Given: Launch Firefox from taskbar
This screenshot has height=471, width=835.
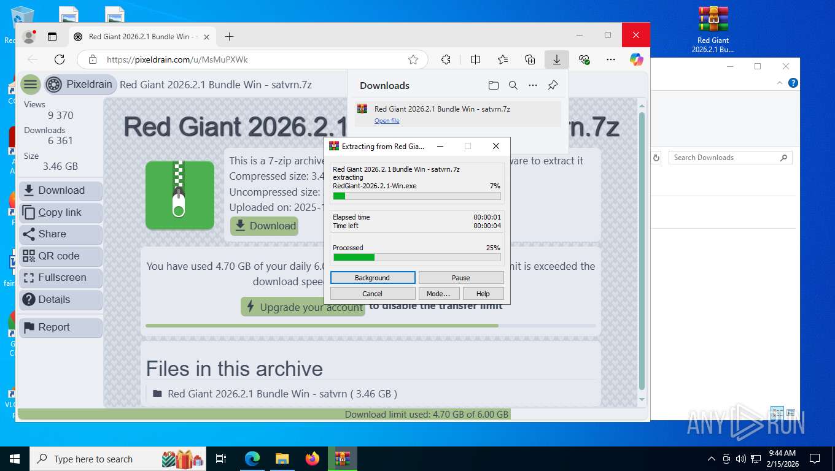Looking at the screenshot, I should click(313, 459).
